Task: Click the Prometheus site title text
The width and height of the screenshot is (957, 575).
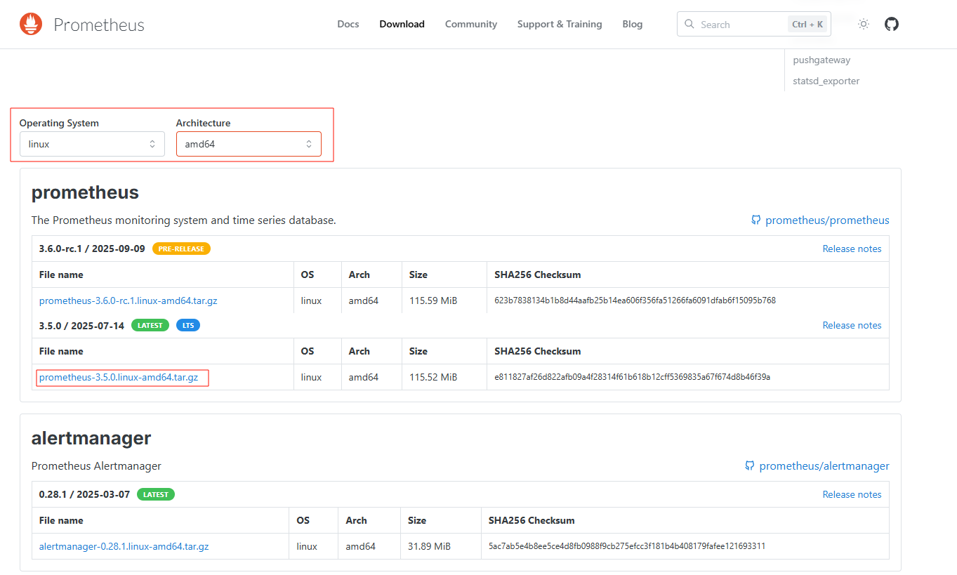Action: 99,25
